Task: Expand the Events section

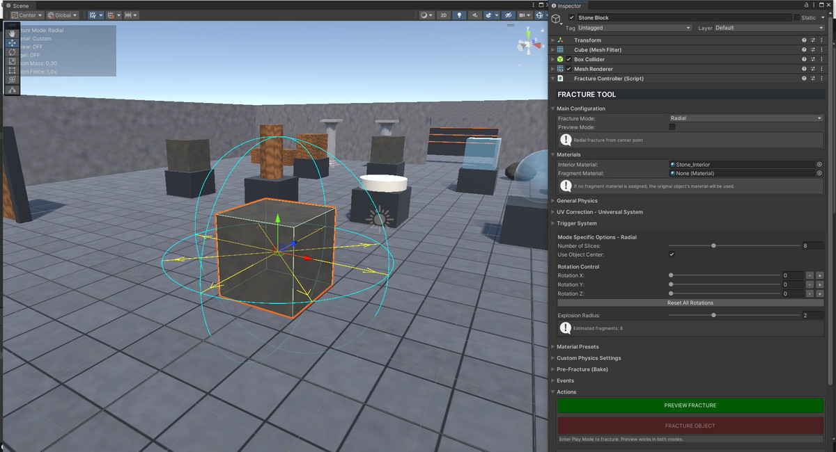Action: click(553, 380)
